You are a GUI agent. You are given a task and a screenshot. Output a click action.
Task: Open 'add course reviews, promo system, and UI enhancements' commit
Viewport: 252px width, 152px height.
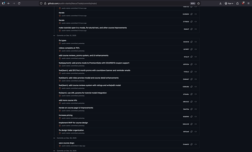(84, 55)
